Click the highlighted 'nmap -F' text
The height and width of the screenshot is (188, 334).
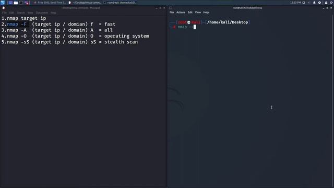coord(17,25)
